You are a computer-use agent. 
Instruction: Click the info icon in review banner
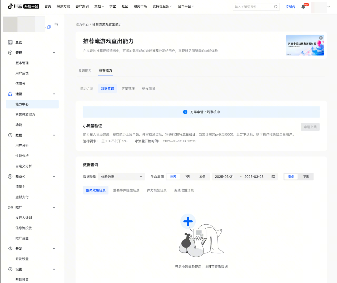pos(185,112)
